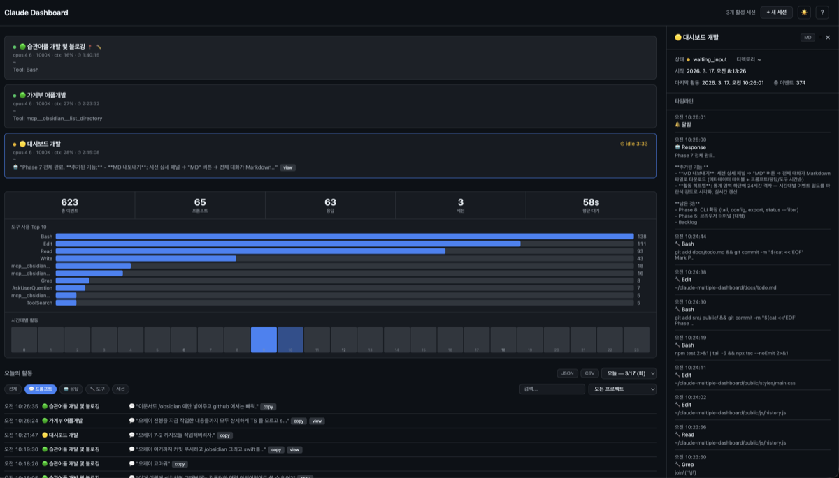Click the Bash bar in tool usage chart
This screenshot has width=839, height=478.
(344, 237)
